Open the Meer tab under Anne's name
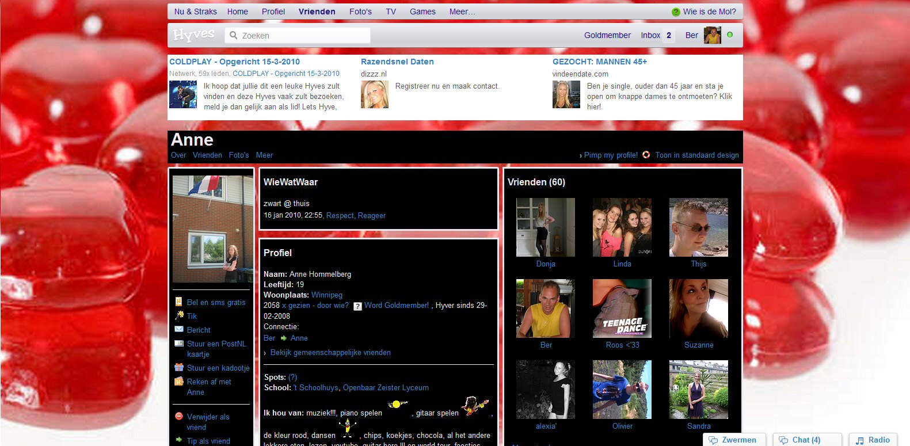Image resolution: width=910 pixels, height=446 pixels. (264, 155)
